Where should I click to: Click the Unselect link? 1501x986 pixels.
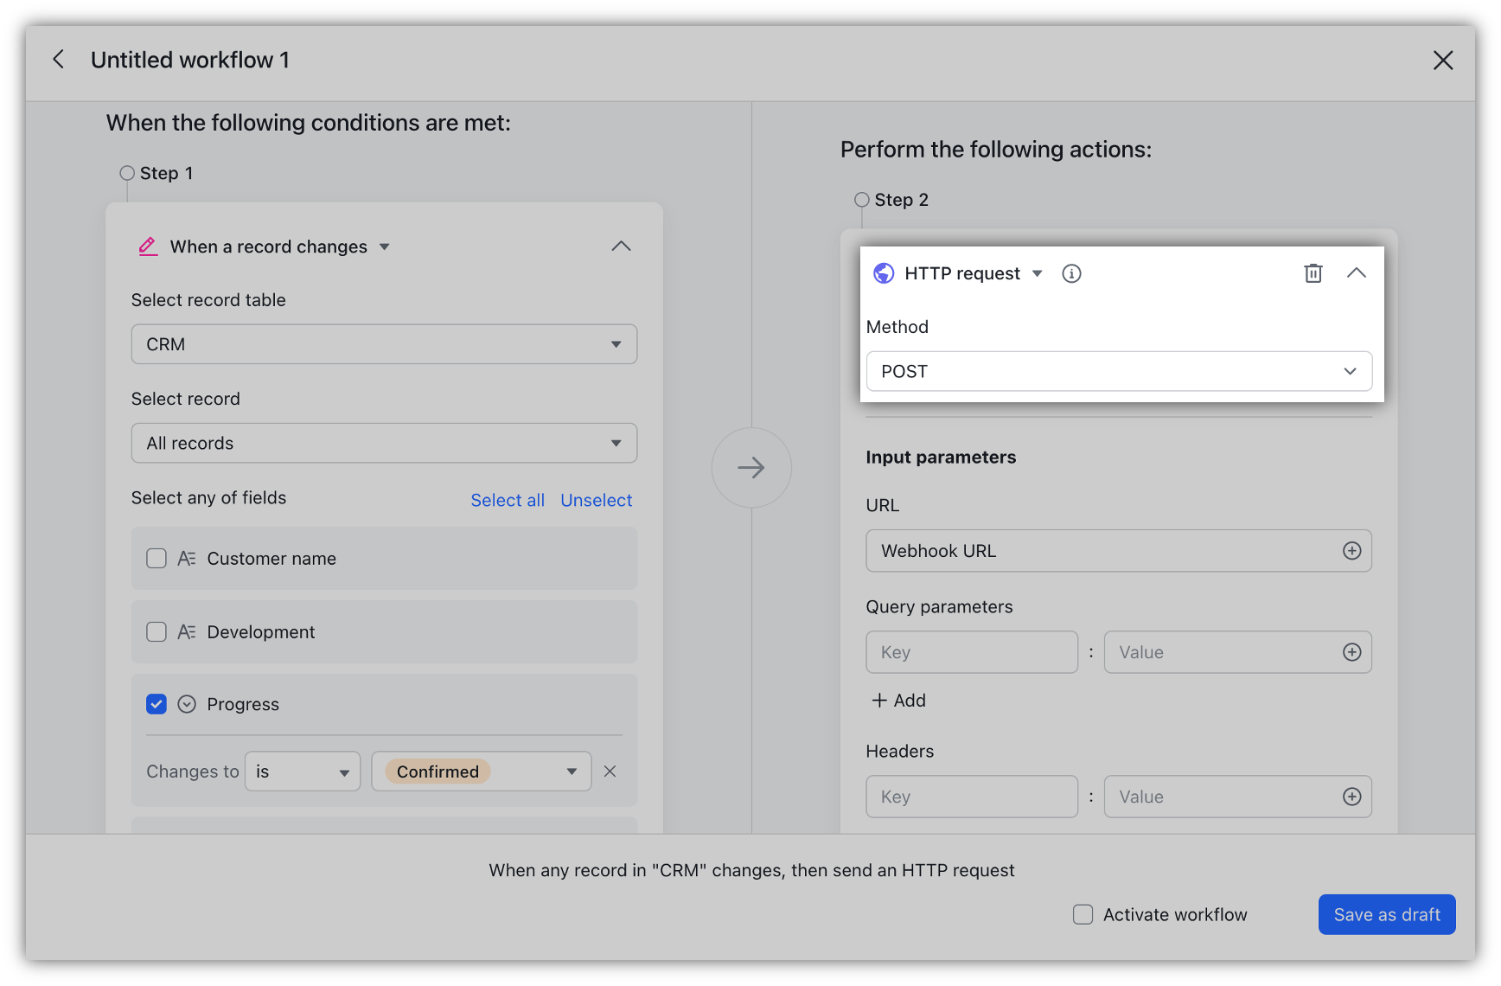[596, 500]
